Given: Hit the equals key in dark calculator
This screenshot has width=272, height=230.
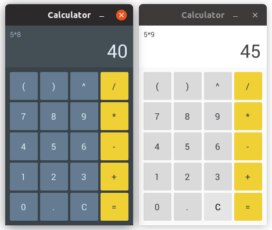Looking at the screenshot, I should tap(114, 207).
